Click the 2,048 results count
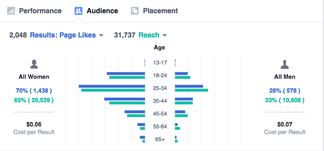This screenshot has width=324, height=151. (18, 35)
